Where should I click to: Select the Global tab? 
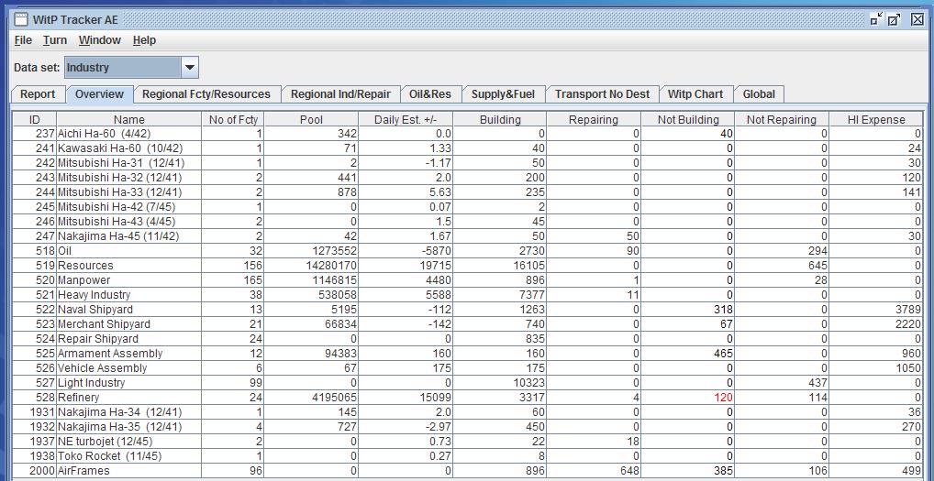(759, 94)
